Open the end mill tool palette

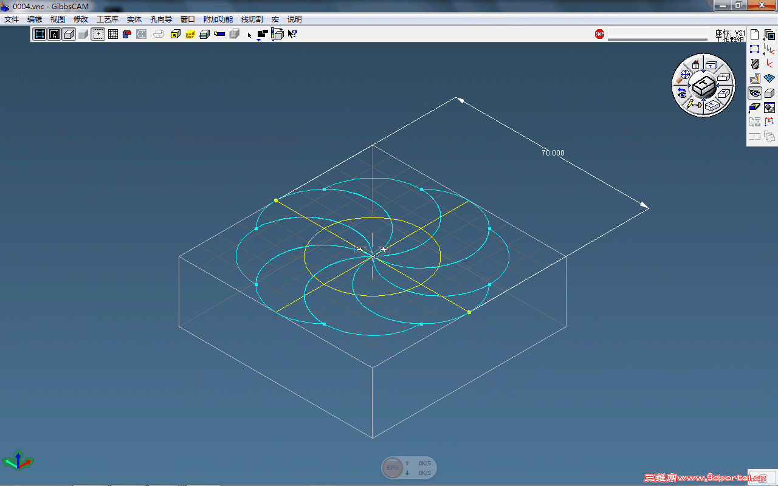pos(755,64)
